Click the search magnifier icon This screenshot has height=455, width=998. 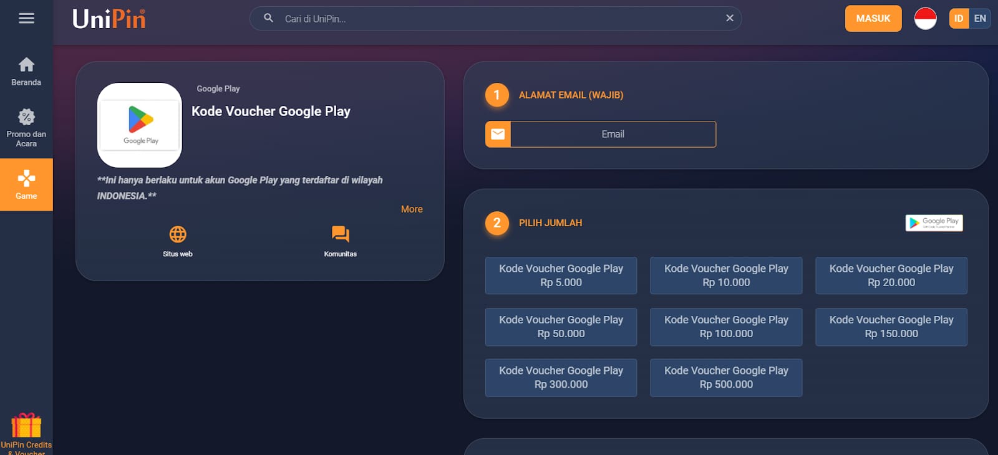point(268,18)
